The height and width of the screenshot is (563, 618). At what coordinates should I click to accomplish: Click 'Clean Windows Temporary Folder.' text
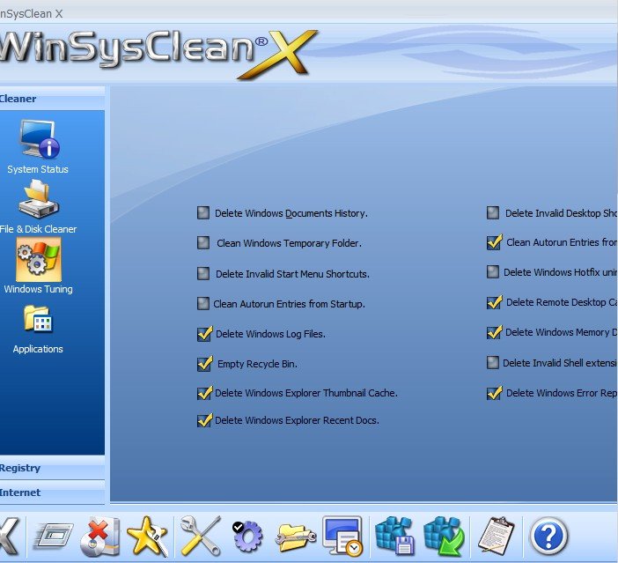coord(290,243)
